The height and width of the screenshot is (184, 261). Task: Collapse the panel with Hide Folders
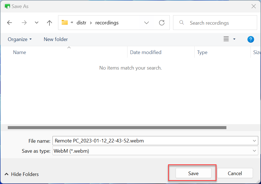pos(22,174)
